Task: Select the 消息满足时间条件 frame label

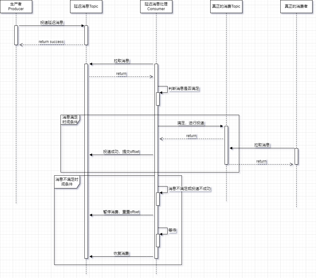Action: click(x=70, y=120)
